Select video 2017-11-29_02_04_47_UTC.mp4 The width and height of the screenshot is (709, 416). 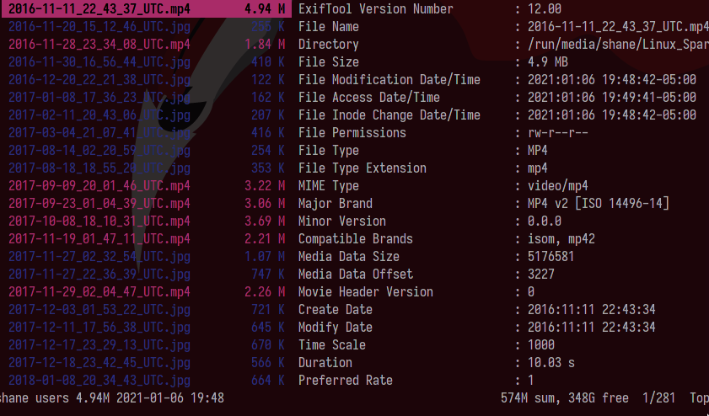pyautogui.click(x=99, y=292)
